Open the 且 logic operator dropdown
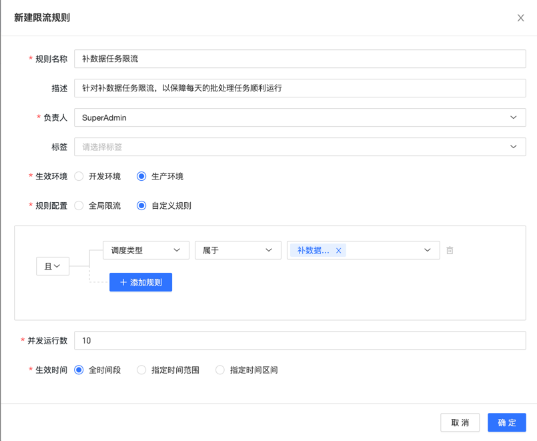The image size is (537, 441). pos(53,266)
